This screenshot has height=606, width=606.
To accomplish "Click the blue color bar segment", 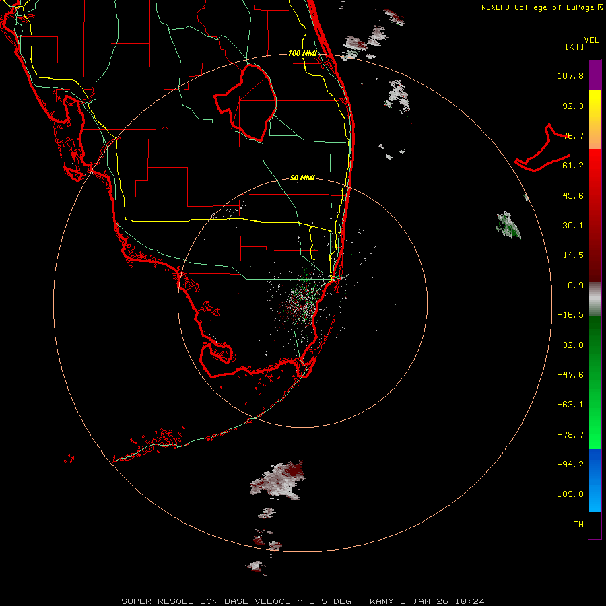I will click(595, 480).
